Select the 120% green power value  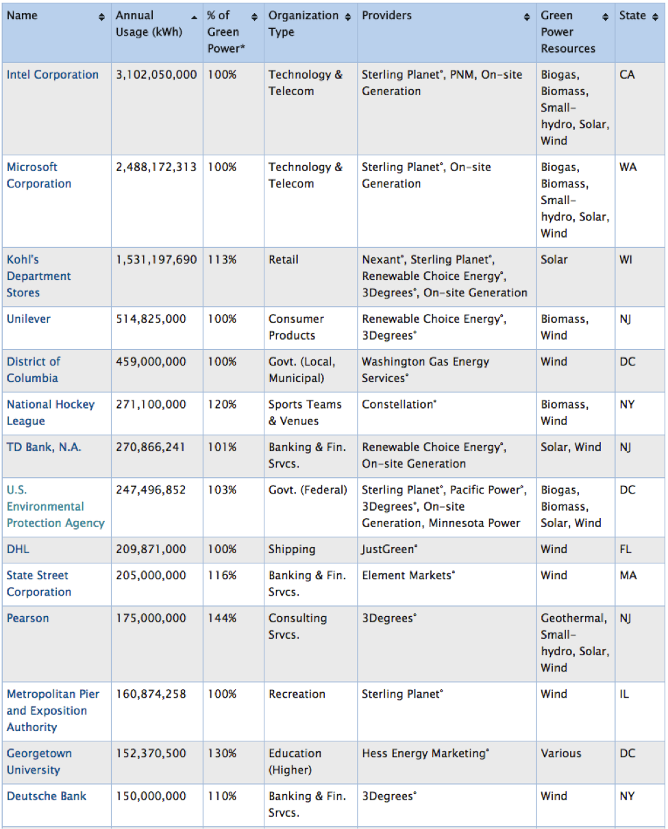tap(222, 405)
